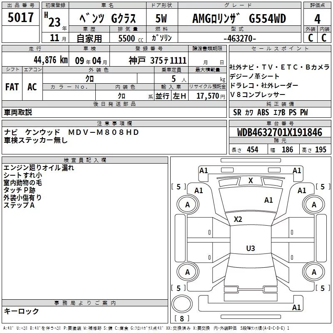Select the seating capacity 5 人
The width and height of the screenshot is (333, 333).
[x=179, y=79]
